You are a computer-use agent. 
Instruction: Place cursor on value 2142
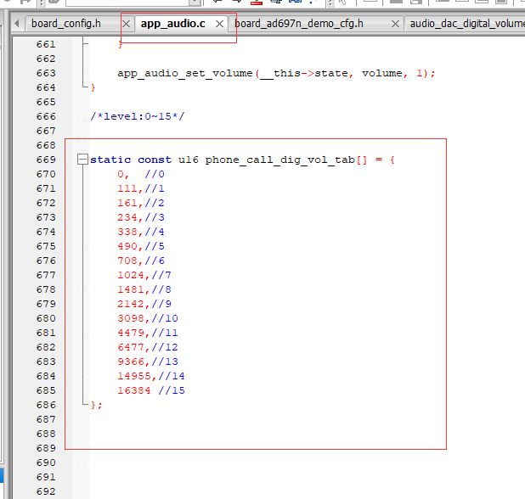pyautogui.click(x=131, y=303)
